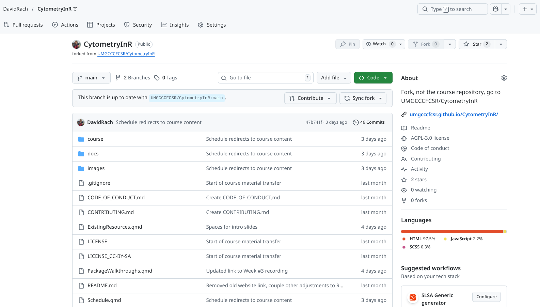Click the Copilot icon in the header
The height and width of the screenshot is (307, 540).
[496, 9]
